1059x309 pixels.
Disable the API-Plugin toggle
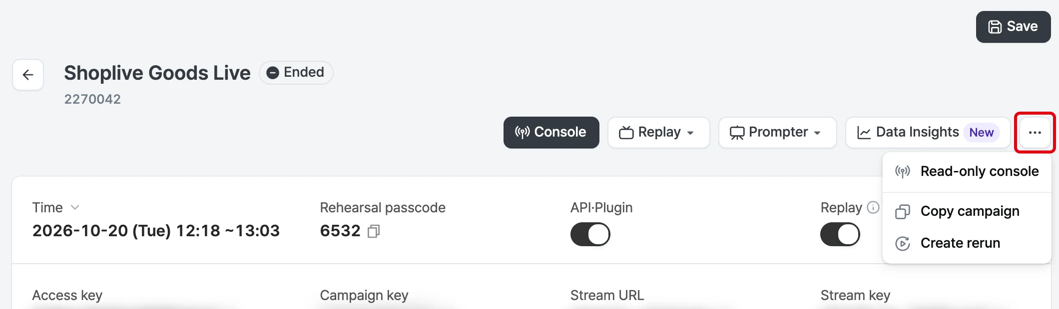coord(590,234)
